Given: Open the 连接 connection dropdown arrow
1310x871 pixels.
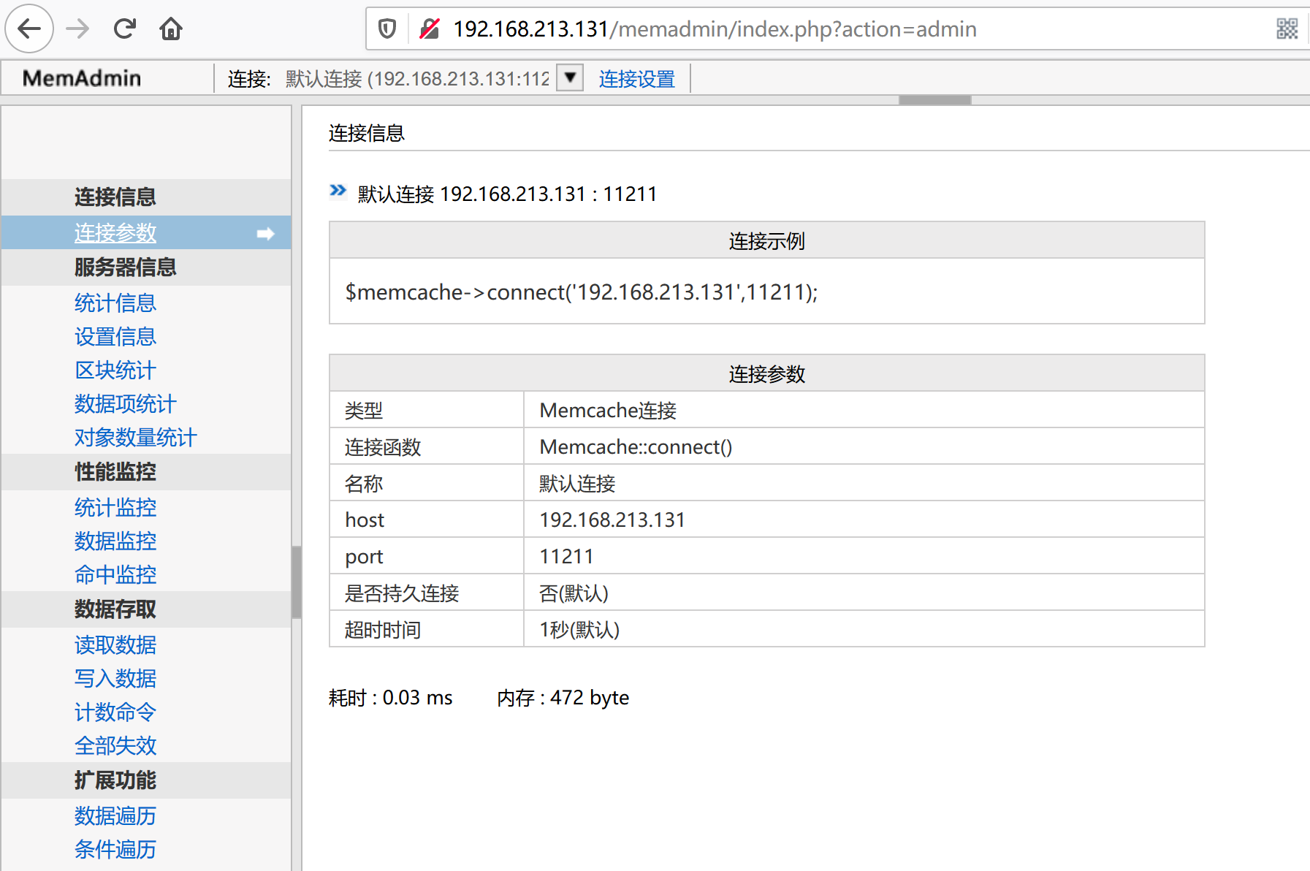Looking at the screenshot, I should [x=570, y=77].
